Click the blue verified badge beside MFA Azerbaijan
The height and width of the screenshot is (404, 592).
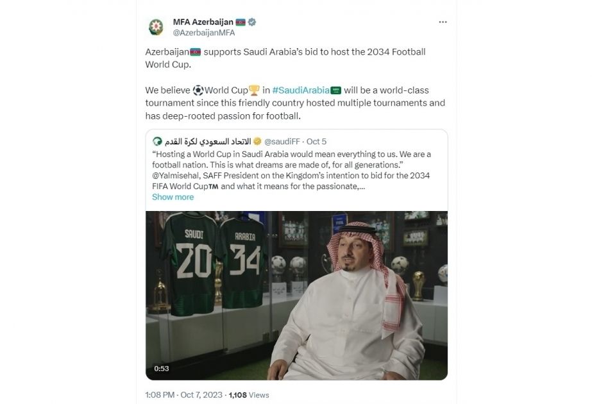pyautogui.click(x=252, y=22)
